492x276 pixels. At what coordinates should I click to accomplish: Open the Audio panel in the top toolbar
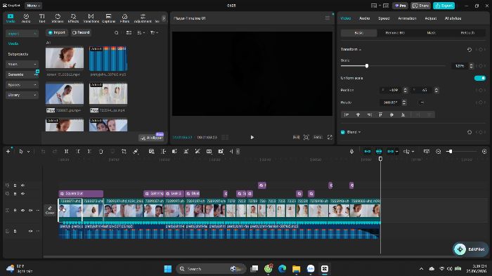pos(26,18)
